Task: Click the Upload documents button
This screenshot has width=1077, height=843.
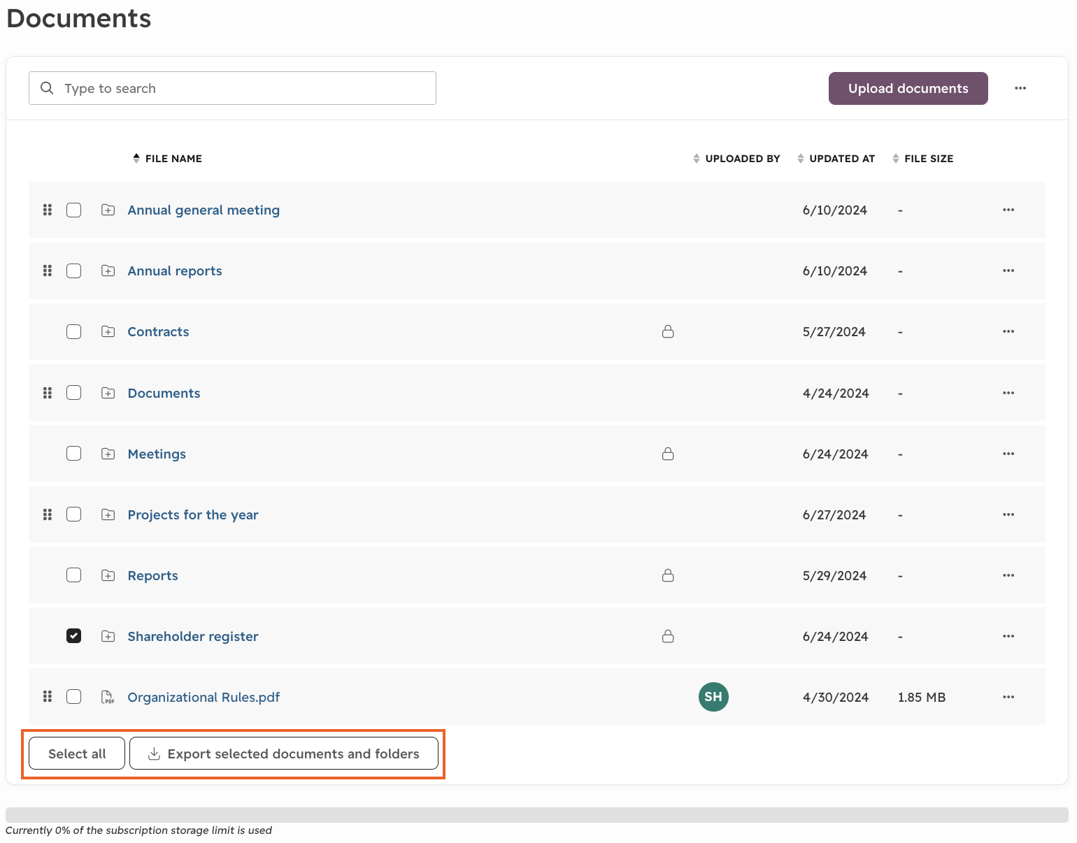Action: pos(908,88)
